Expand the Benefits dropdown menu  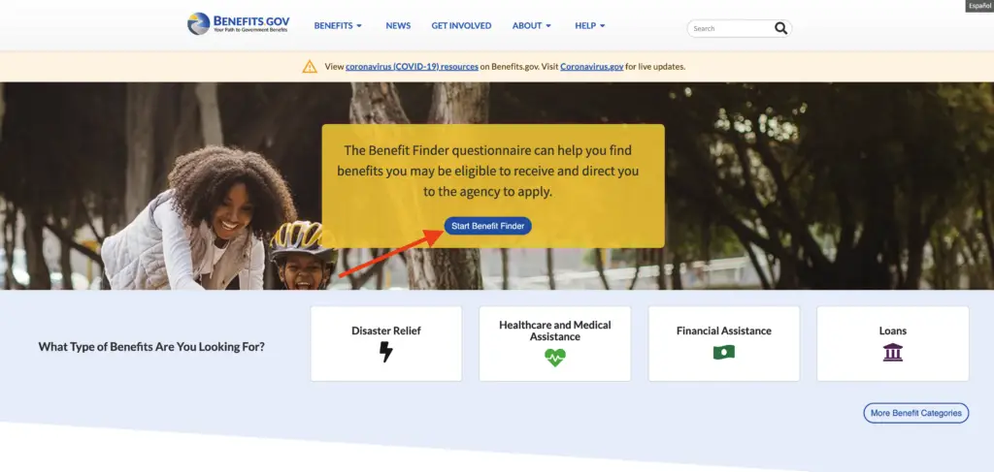pos(338,26)
